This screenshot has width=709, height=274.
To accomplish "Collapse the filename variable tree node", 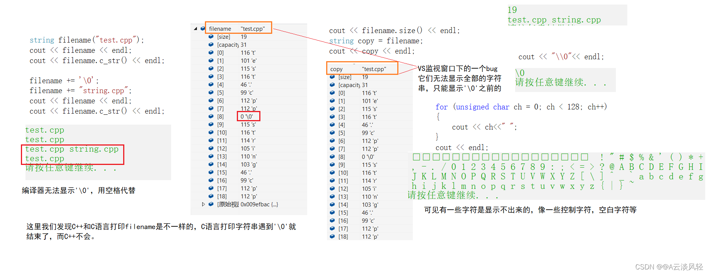I will tap(195, 29).
